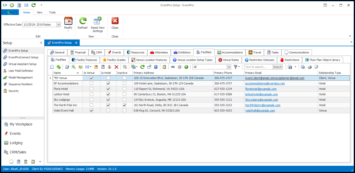Toggle Is Venue checkbox for Floria Hotel
Image resolution: width=355 pixels, height=173 pixels.
pyautogui.click(x=91, y=89)
